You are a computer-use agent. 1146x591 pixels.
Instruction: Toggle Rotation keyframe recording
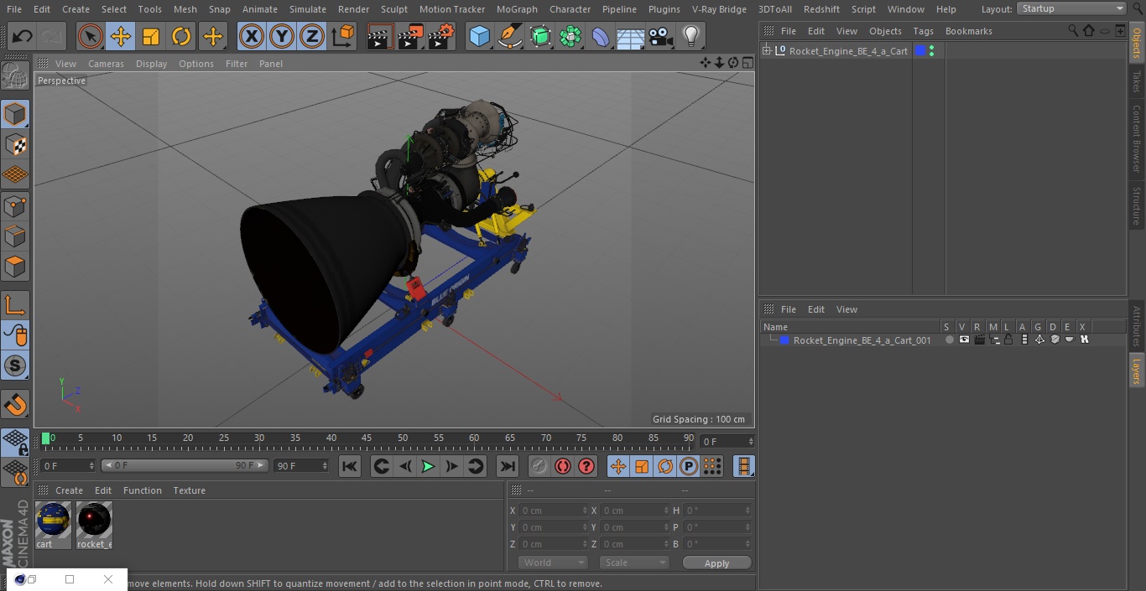(x=665, y=466)
